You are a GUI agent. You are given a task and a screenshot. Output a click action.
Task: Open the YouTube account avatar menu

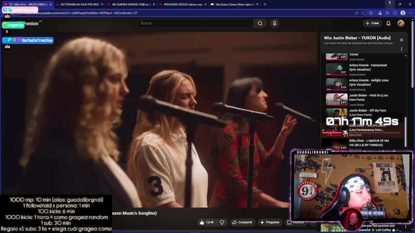click(x=401, y=23)
